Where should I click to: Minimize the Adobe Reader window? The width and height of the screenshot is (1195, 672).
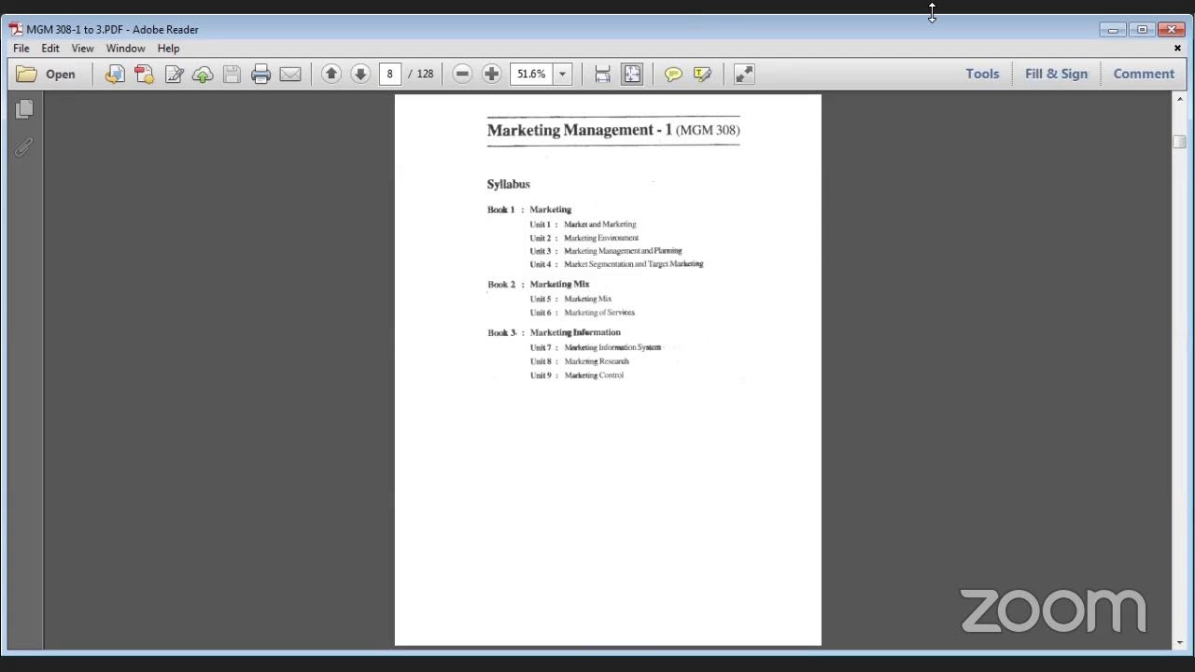(1113, 30)
